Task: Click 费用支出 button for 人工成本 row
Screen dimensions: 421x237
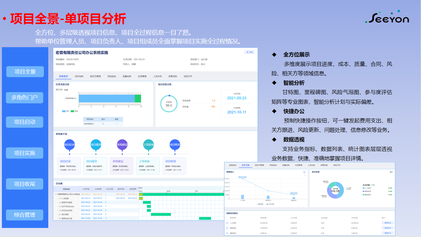Action: tap(387, 223)
